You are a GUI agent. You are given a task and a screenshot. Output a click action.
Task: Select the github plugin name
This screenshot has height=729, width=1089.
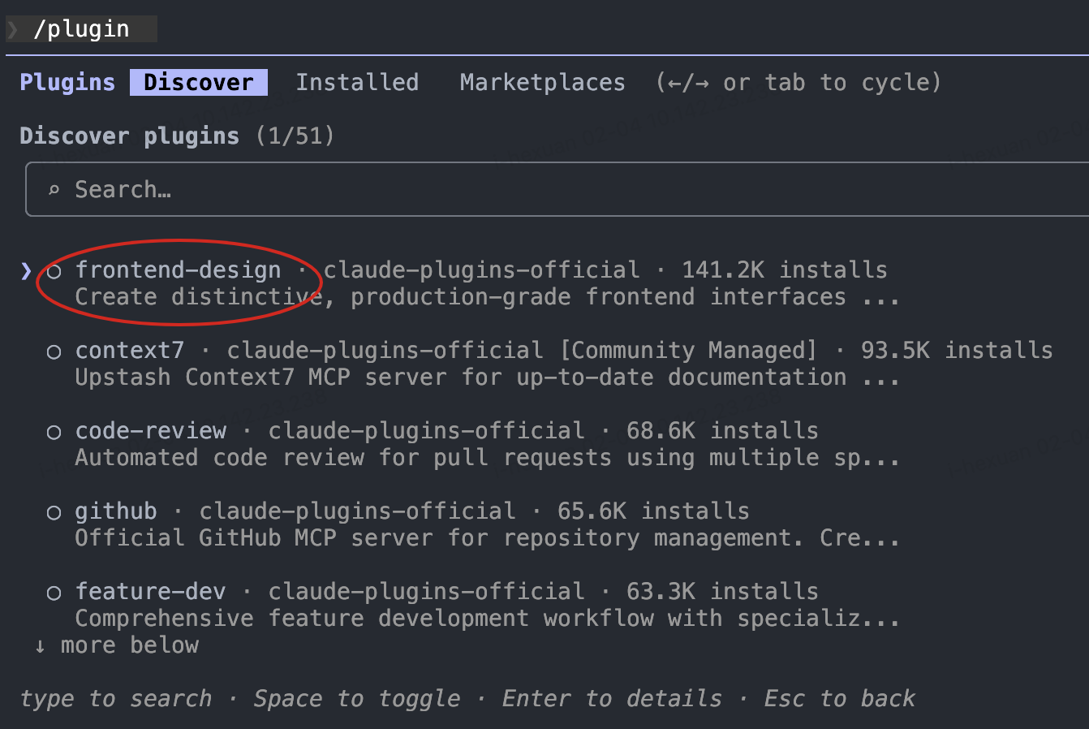click(x=116, y=511)
